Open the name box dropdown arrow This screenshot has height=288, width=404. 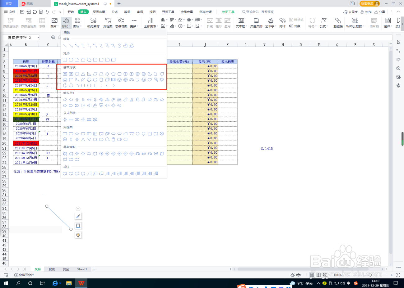tap(38, 38)
